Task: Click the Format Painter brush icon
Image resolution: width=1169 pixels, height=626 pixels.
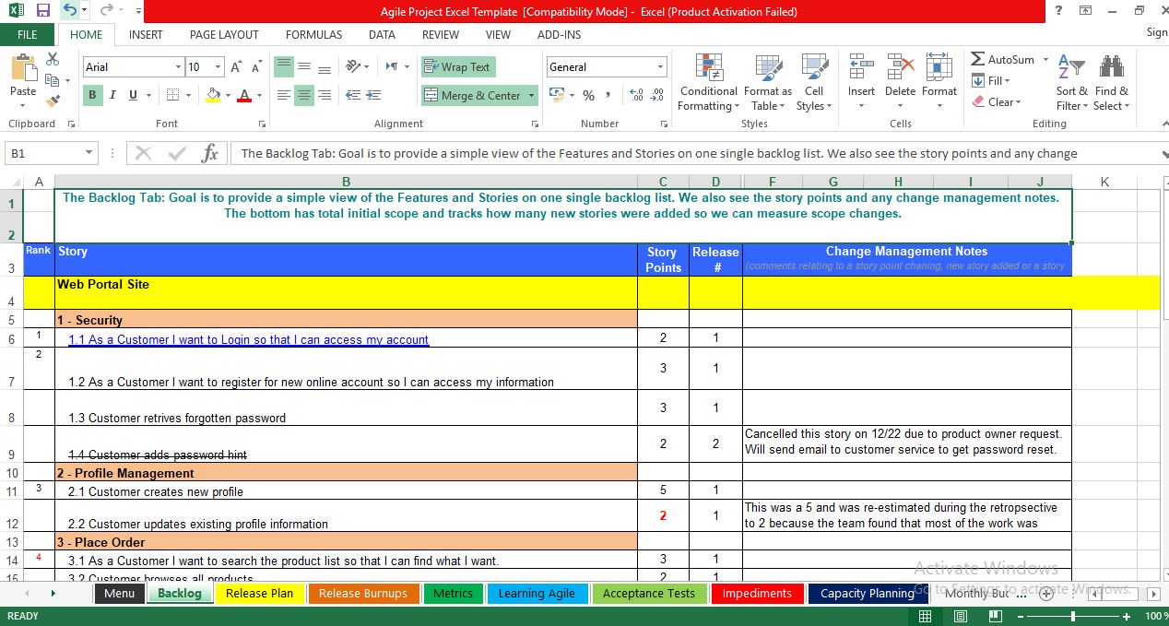Action: [x=53, y=100]
